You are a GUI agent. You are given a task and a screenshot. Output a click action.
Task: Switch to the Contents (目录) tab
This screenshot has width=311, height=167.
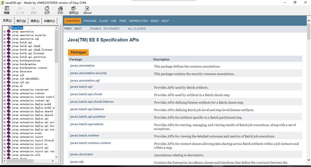pos(7,20)
